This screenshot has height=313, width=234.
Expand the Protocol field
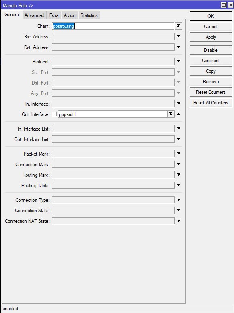[178, 61]
